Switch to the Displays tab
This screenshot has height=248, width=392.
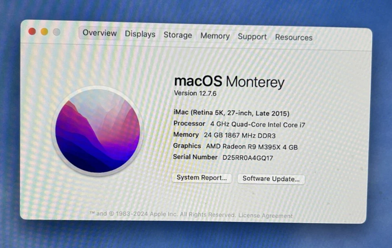pos(140,35)
